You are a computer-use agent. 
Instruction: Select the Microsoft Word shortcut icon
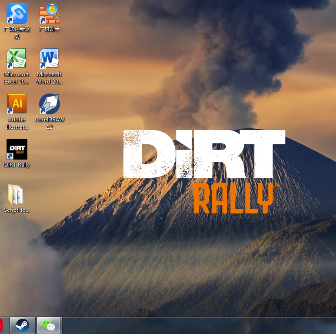pyautogui.click(x=49, y=59)
